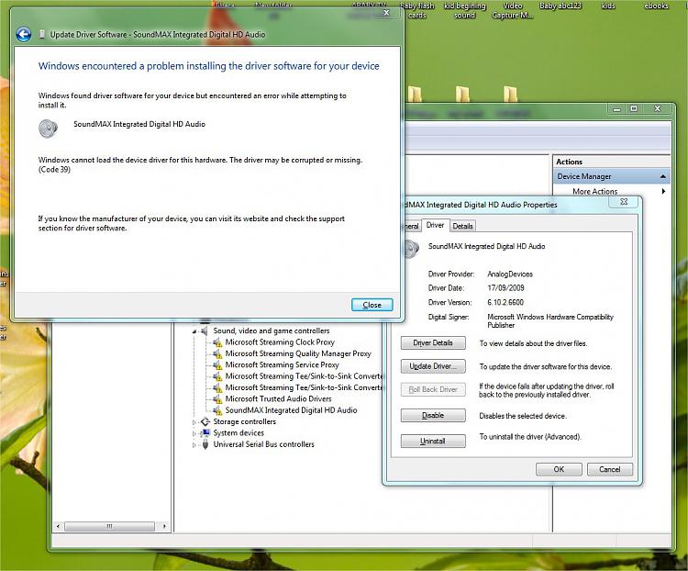The width and height of the screenshot is (688, 571).
Task: Click the System devices icon
Action: 205,433
